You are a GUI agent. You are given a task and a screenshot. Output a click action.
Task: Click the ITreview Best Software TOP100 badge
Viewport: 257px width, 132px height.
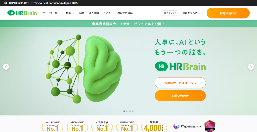210,126
